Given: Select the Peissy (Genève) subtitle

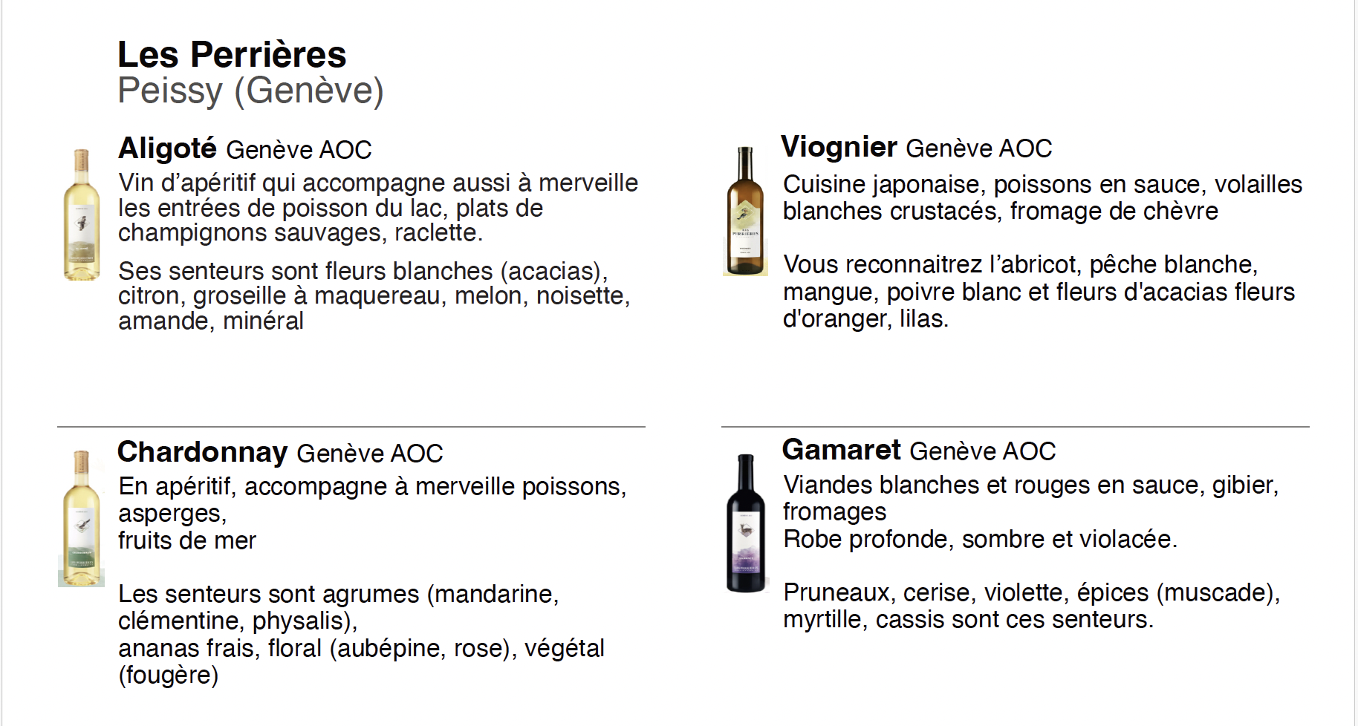Looking at the screenshot, I should click(250, 91).
